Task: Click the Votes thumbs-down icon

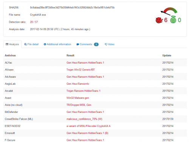Action: tap(106, 44)
